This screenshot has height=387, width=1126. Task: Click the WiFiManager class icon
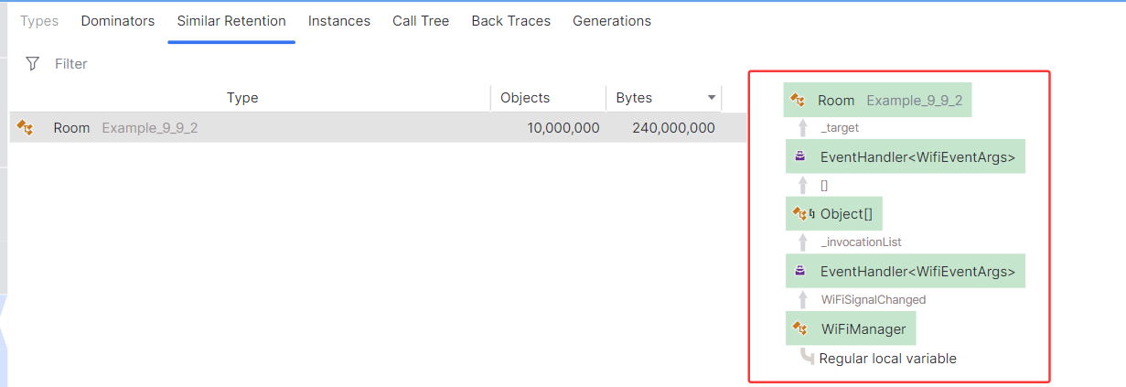(x=799, y=328)
